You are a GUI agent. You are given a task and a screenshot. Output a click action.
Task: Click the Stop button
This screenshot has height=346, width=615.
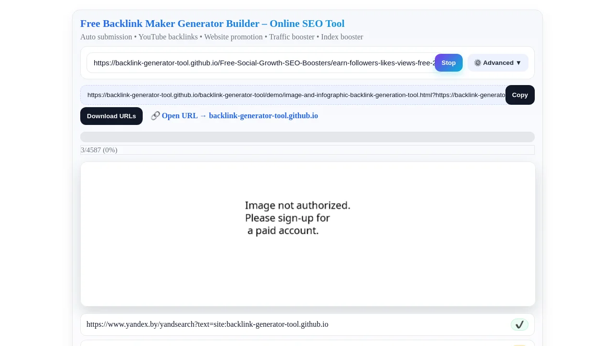[x=448, y=63]
